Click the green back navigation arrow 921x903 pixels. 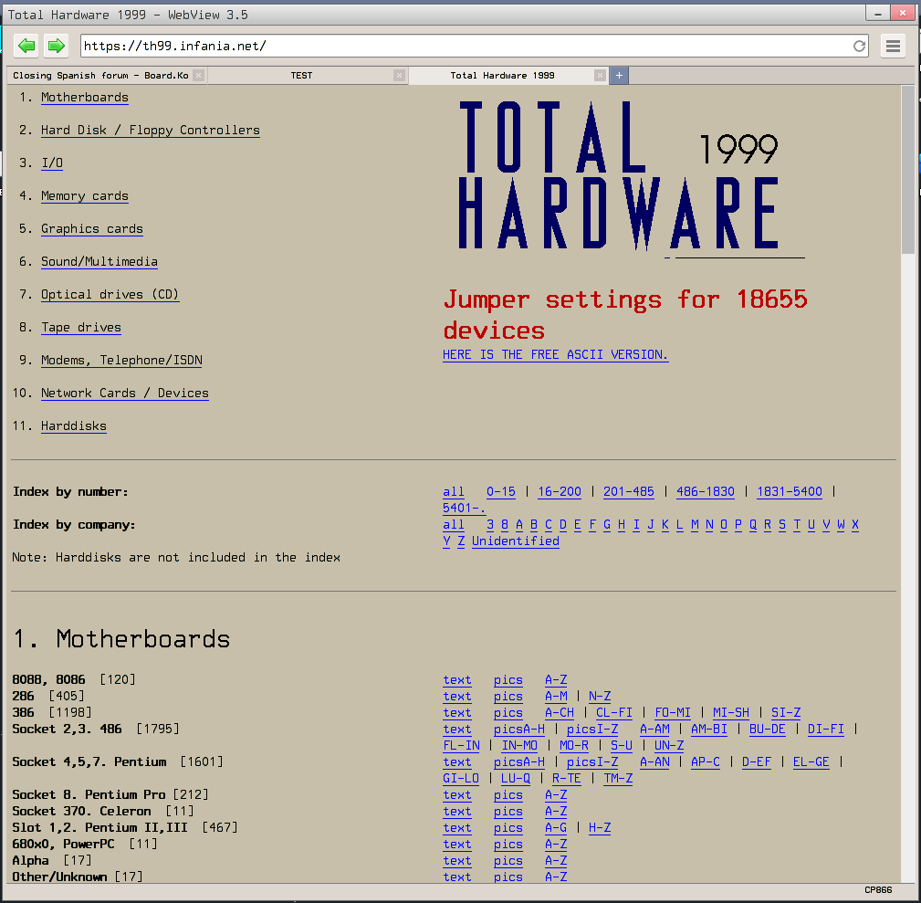coord(26,45)
